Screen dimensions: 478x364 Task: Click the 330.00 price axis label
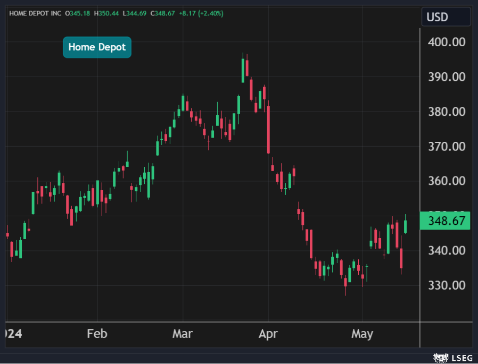coord(447,285)
